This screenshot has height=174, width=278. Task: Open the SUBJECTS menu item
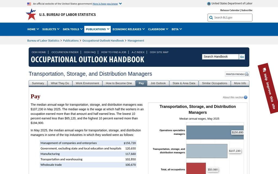click(51, 29)
